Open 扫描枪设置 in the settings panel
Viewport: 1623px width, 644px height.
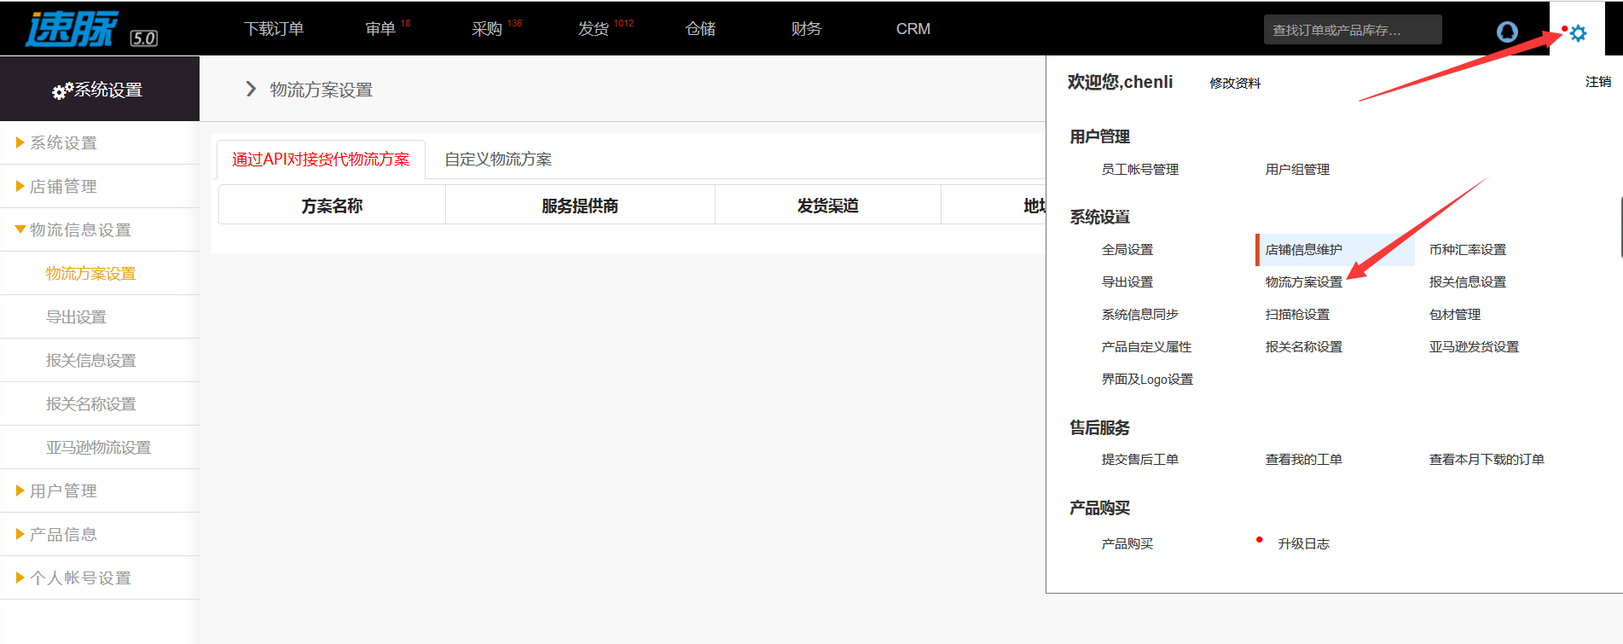click(x=1297, y=315)
